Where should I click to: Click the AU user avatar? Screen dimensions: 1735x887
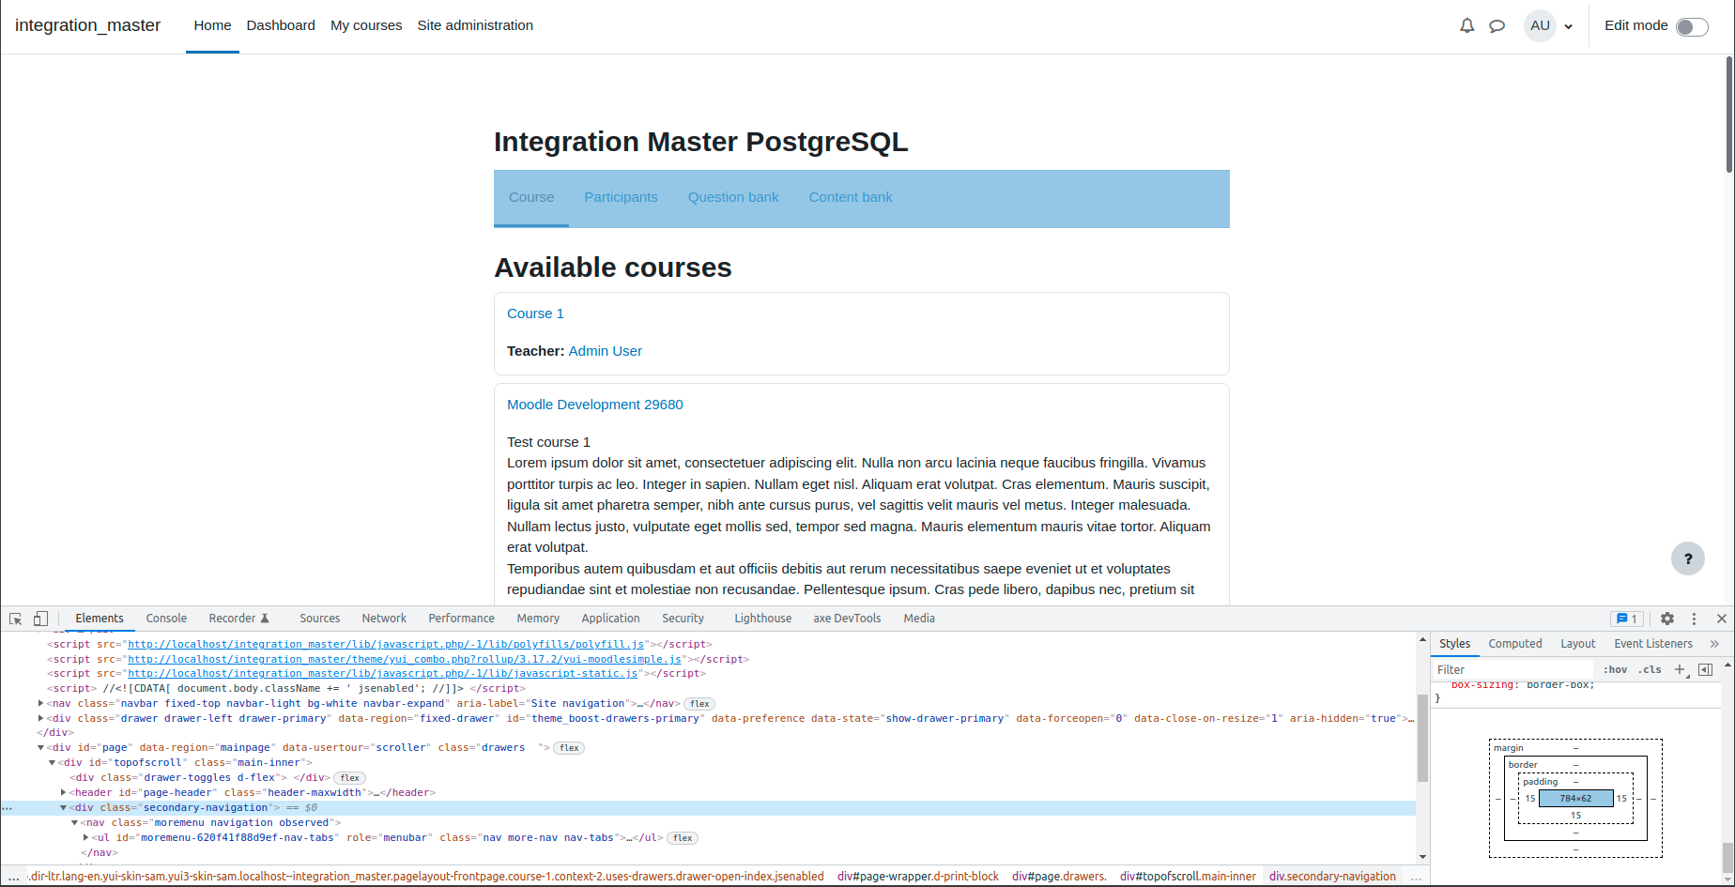tap(1540, 26)
